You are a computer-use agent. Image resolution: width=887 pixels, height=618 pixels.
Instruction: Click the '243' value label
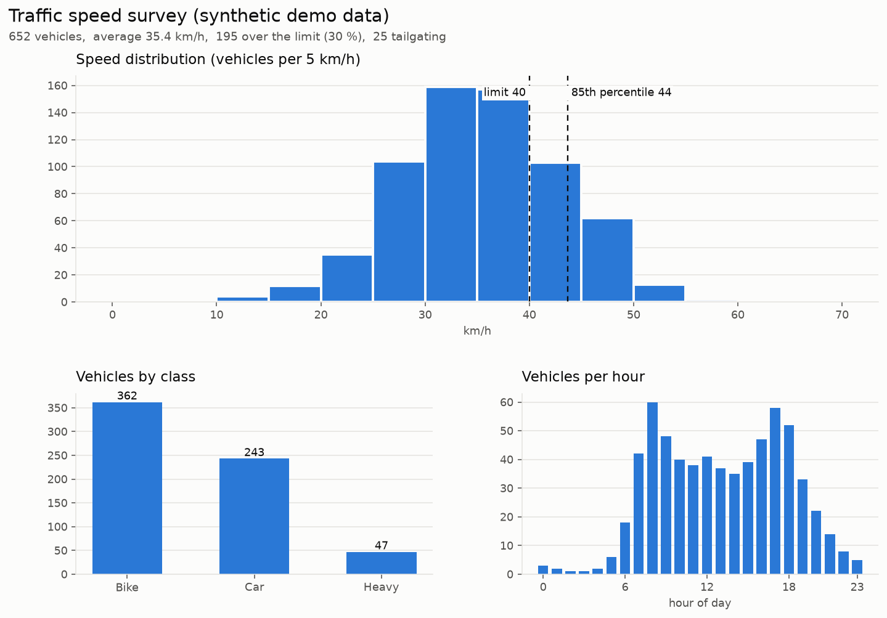pos(254,453)
